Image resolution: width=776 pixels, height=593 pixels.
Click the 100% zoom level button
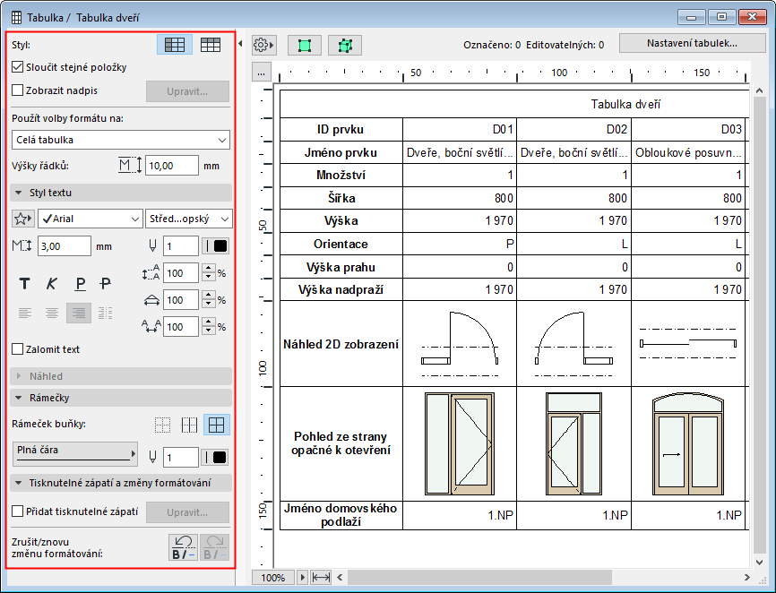pyautogui.click(x=273, y=578)
